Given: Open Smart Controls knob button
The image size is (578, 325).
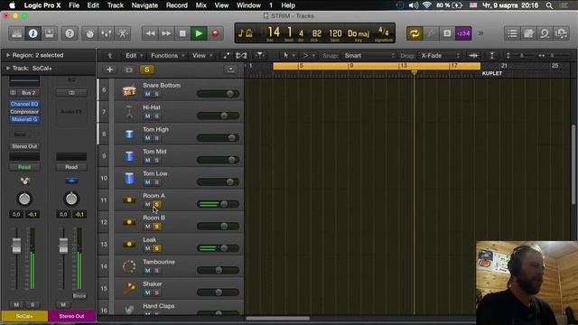Looking at the screenshot, I should [90, 33].
